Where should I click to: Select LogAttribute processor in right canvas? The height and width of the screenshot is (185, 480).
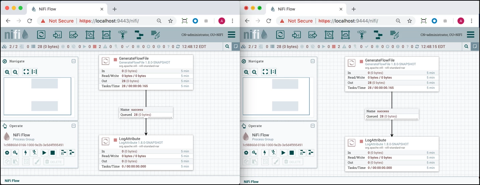tap(392, 154)
